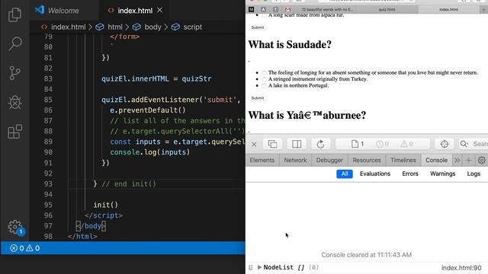The height and width of the screenshot is (274, 488).
Task: Start element selection with crosshair icon
Action: 444,144
